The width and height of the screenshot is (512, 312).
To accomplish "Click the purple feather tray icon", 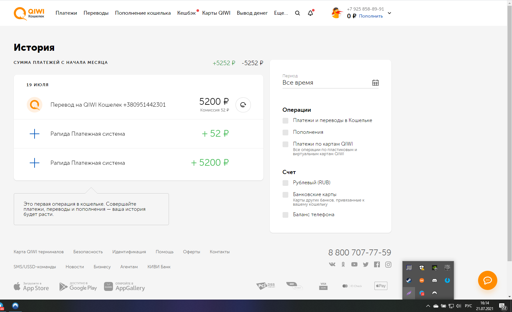I will [x=409, y=293].
